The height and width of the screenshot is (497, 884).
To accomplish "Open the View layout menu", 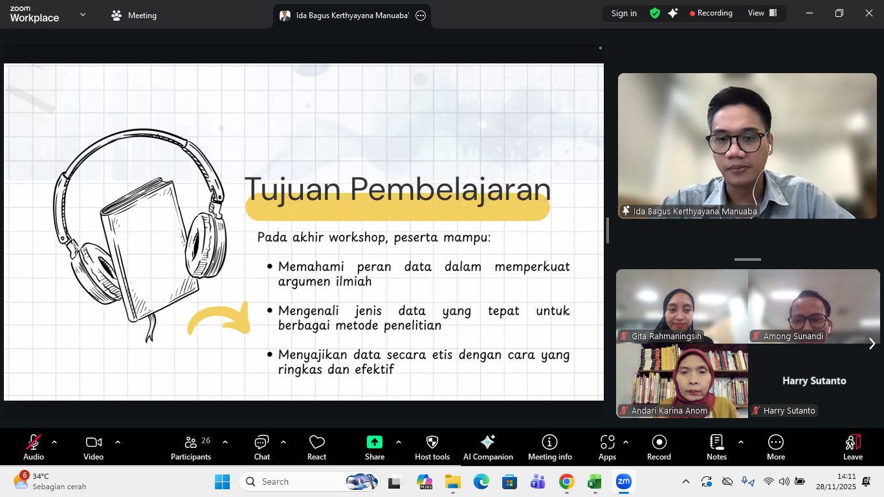I will (762, 13).
